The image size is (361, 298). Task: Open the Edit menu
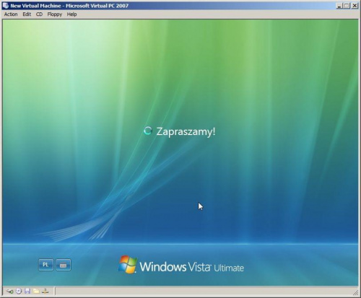[x=27, y=14]
